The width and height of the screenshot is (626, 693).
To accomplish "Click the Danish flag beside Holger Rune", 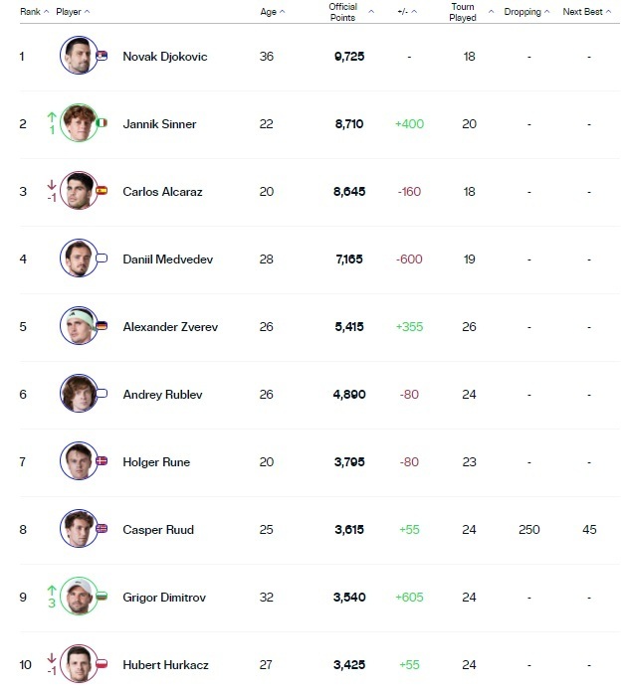I will (102, 461).
